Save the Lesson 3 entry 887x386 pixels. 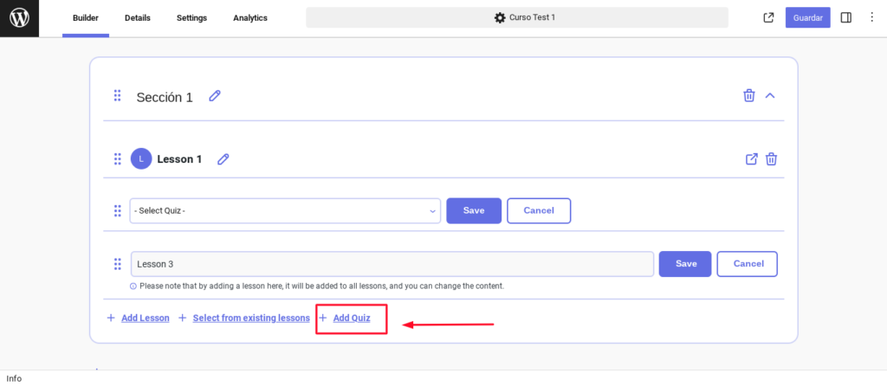[686, 264]
